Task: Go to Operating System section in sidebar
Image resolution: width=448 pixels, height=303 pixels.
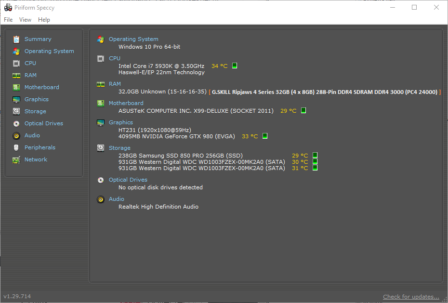Action: (x=49, y=51)
